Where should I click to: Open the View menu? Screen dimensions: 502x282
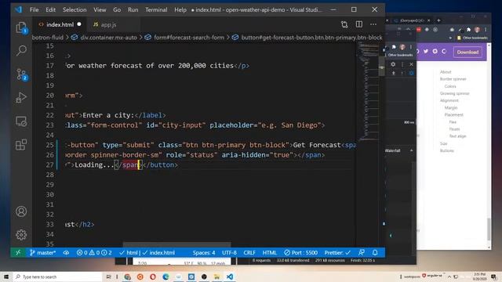[x=100, y=9]
